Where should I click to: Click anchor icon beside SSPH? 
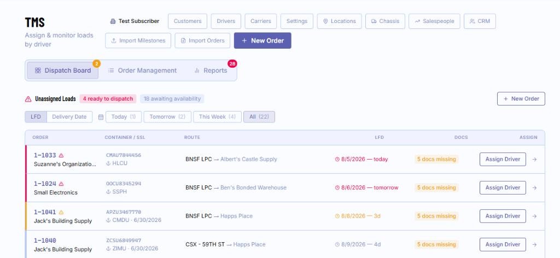click(108, 192)
